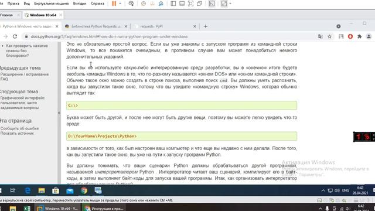This screenshot has height=211, width=375.
Task: Switch to Chrome on the guest taskbar
Action: (84, 190)
